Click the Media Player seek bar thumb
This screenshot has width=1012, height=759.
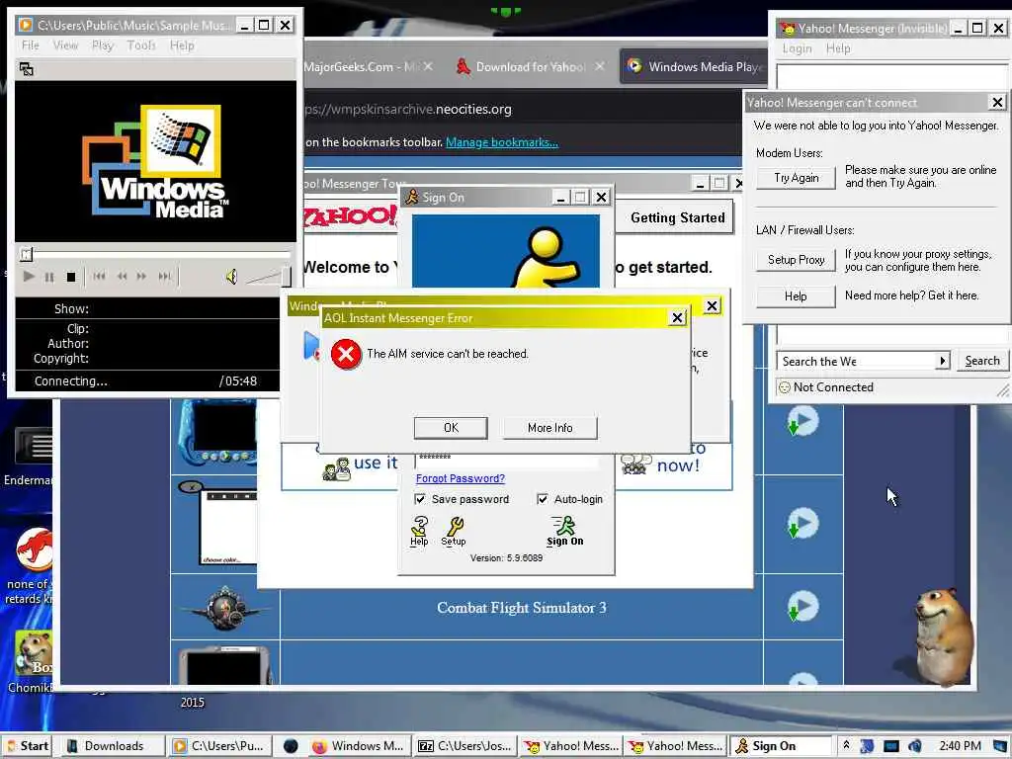coord(26,254)
